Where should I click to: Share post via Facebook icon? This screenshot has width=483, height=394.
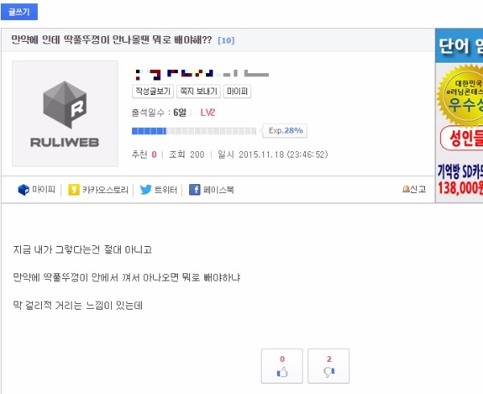pos(194,190)
